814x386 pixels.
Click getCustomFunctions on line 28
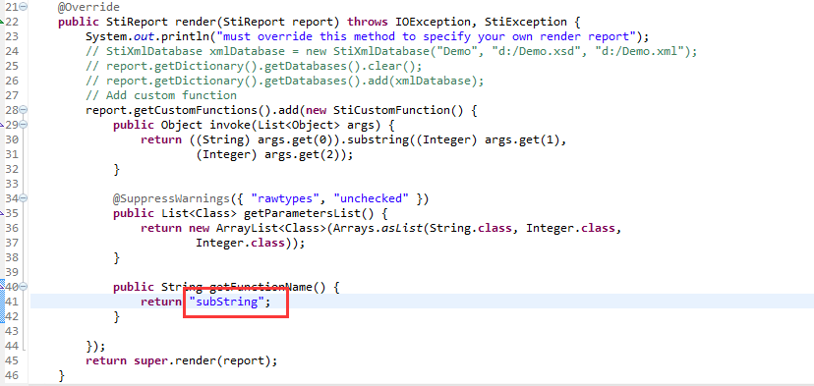[196, 110]
